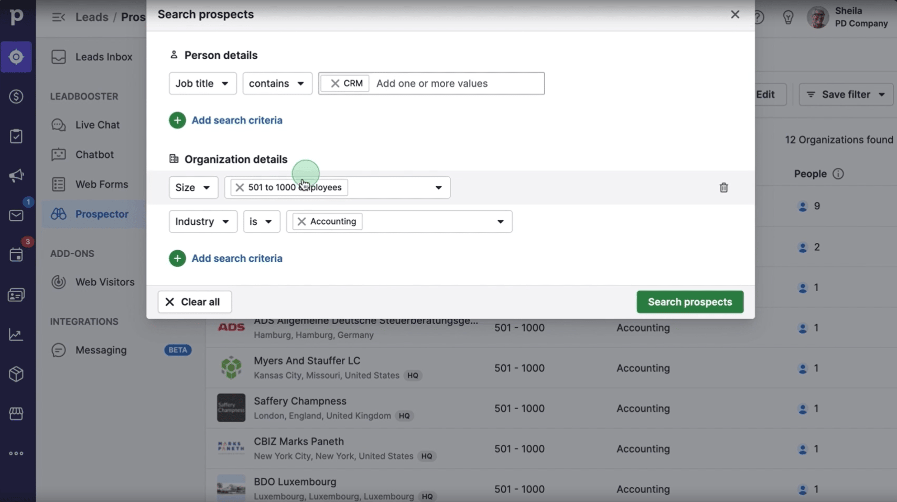Image resolution: width=897 pixels, height=502 pixels.
Task: Switch to Web Forms in the sidebar
Action: point(102,184)
